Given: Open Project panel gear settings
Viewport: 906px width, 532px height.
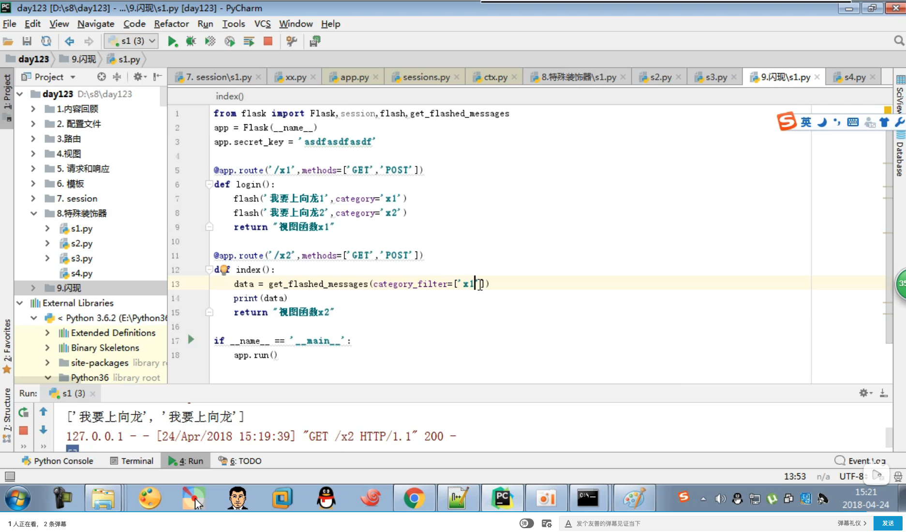Looking at the screenshot, I should pos(139,76).
